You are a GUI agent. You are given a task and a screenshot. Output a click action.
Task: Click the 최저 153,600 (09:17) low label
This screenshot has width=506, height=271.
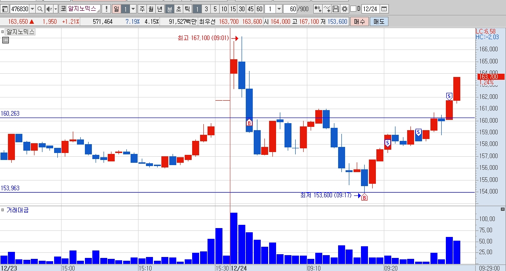[x=326, y=195]
